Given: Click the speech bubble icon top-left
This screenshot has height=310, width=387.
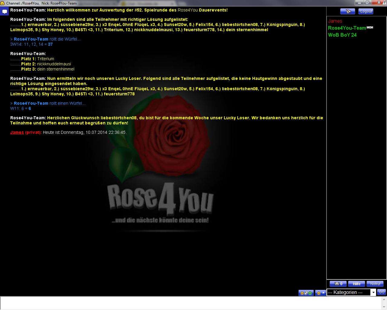Looking at the screenshot, I should coord(5,12).
